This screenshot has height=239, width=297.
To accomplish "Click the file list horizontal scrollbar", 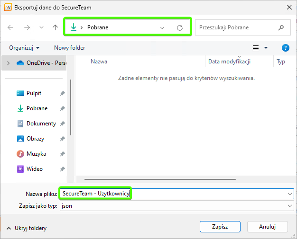I will [x=160, y=179].
